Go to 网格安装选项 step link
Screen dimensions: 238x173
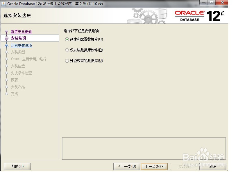(22, 46)
